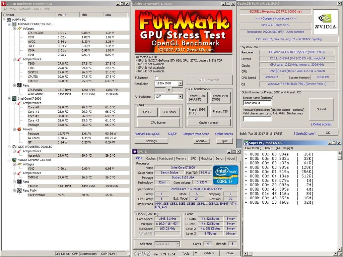This screenshot has height=257, width=343.
Task: Select the CPU VCORE row
Action: [78, 33]
